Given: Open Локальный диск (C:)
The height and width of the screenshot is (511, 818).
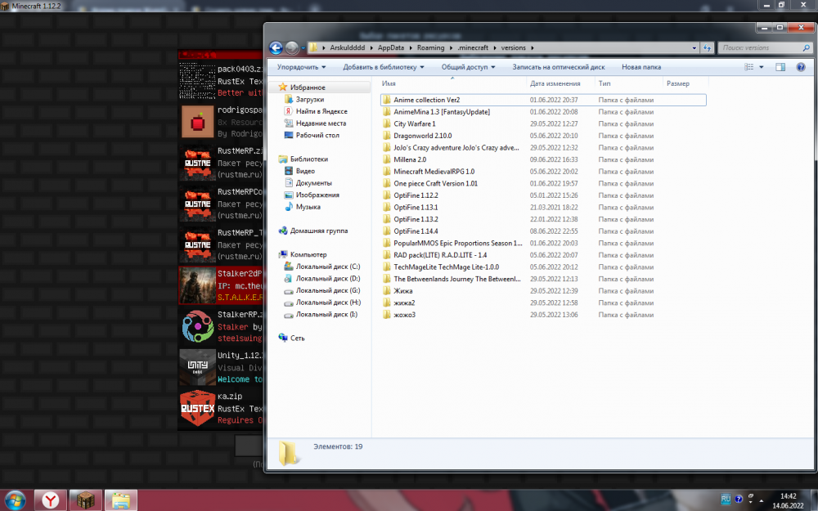Looking at the screenshot, I should pos(328,267).
